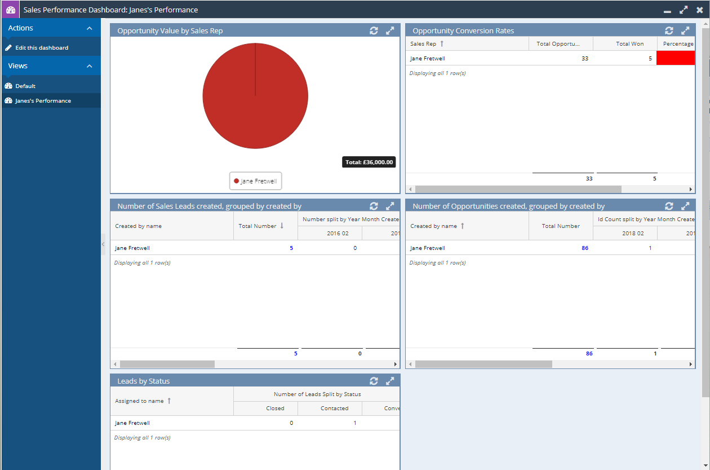Maximize the Number of Sales Leads panel
Screen dimensions: 710x470
(390, 206)
